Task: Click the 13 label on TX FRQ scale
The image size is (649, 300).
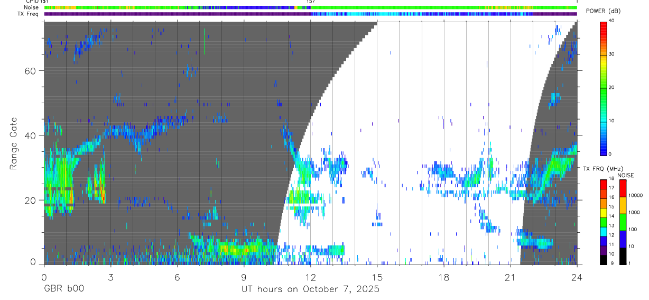Action: (x=611, y=225)
